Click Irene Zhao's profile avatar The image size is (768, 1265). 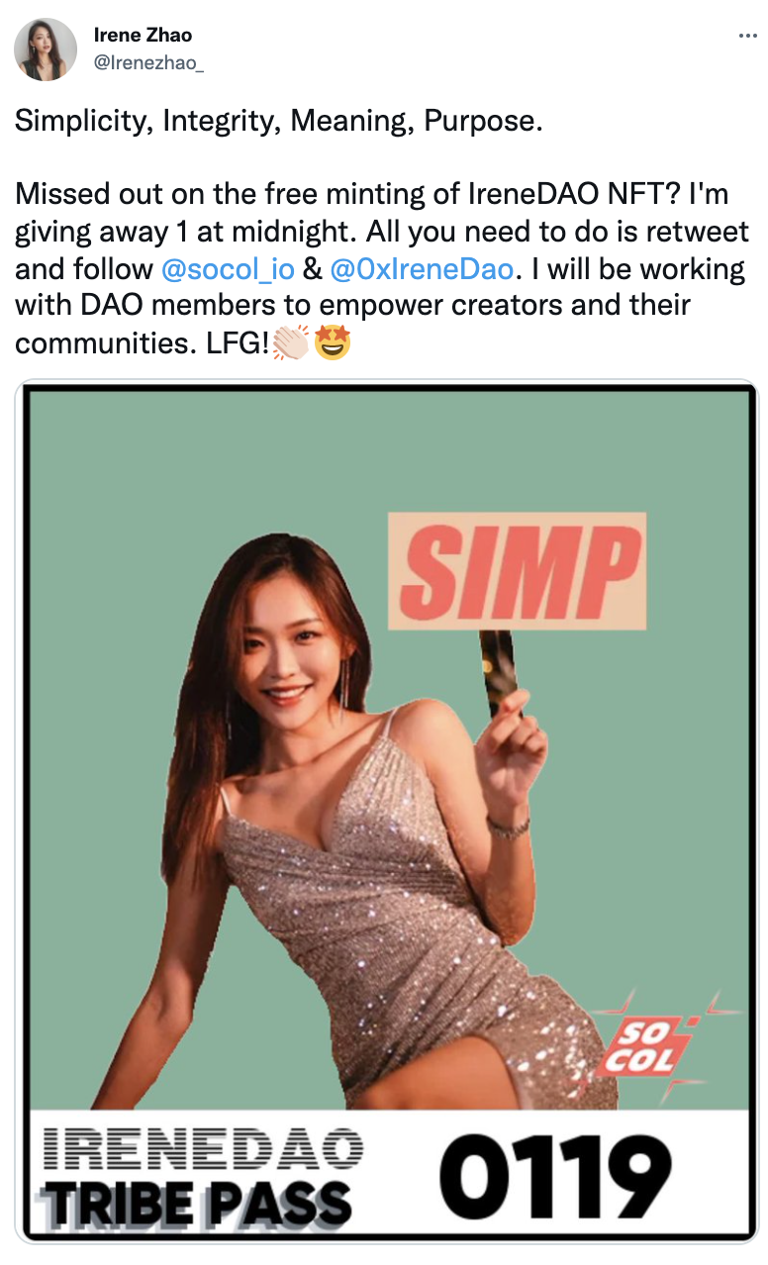point(46,49)
